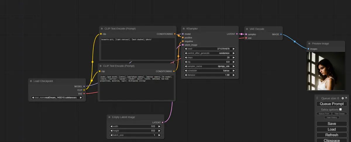Image resolution: width=351 pixels, height=142 pixels.
Task: Click KSampler LATENT output connector
Action: pyautogui.click(x=237, y=34)
